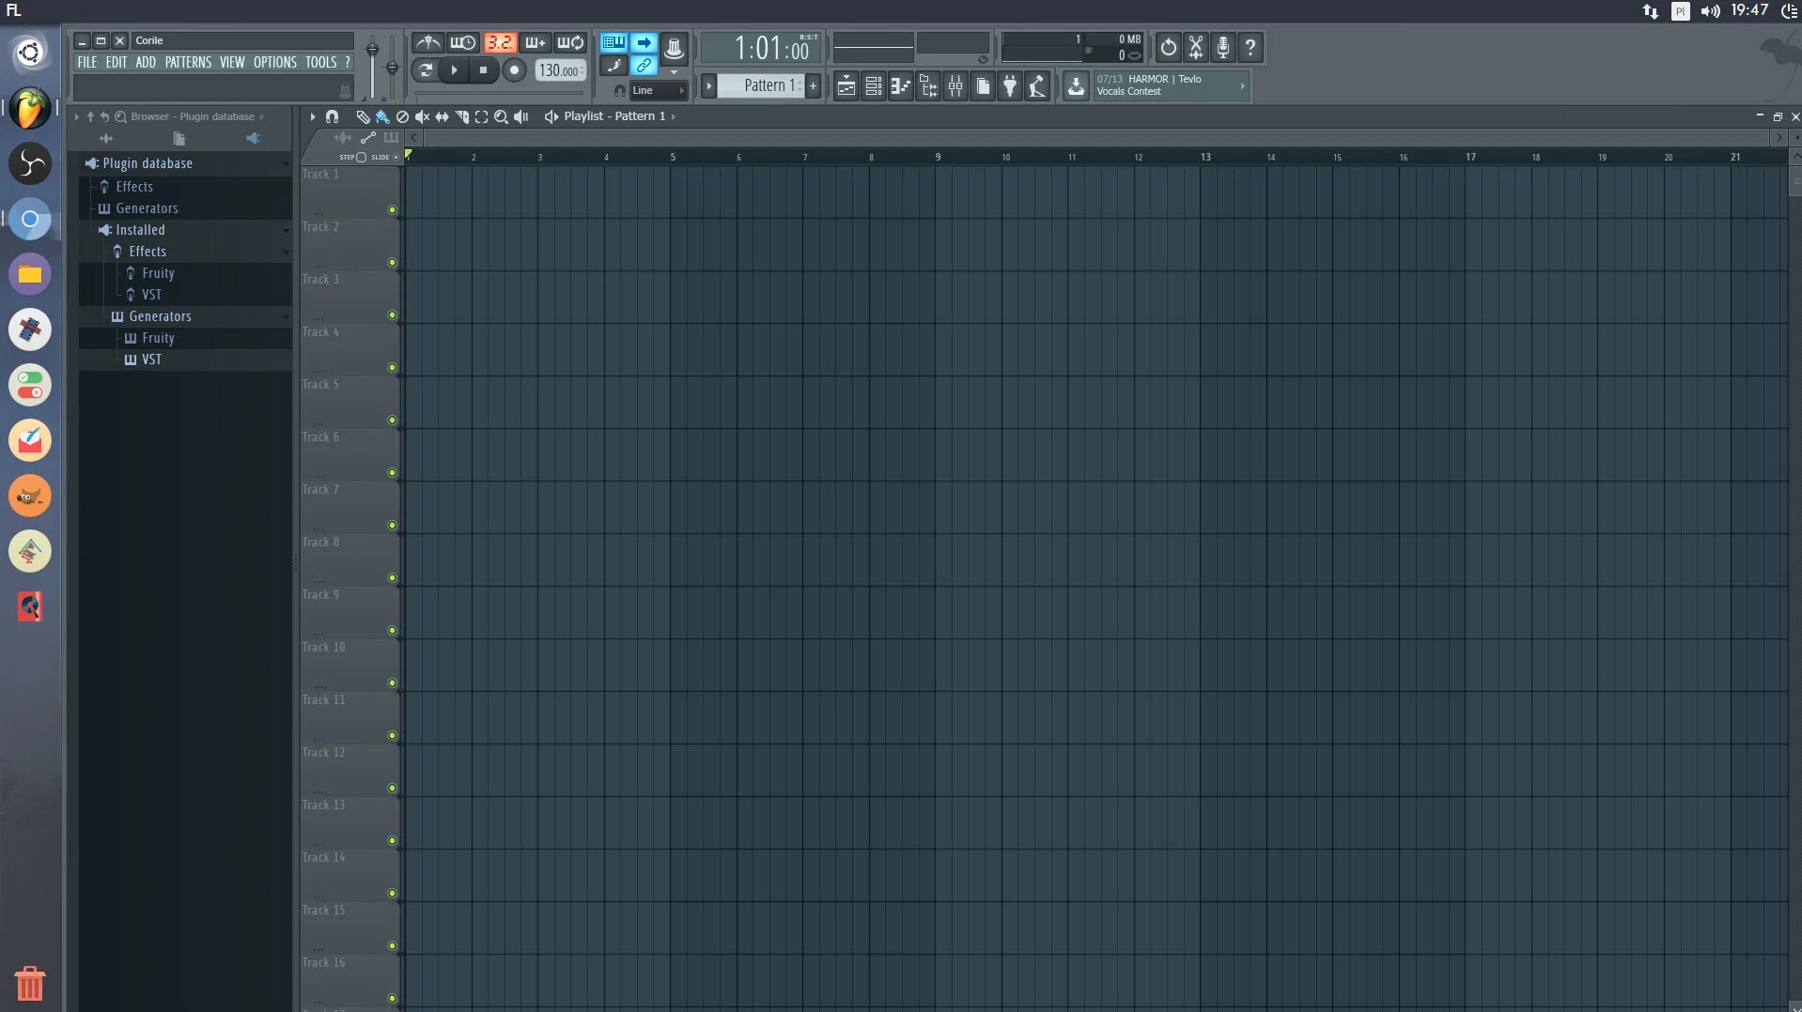Click the metronome icon

coord(427,42)
